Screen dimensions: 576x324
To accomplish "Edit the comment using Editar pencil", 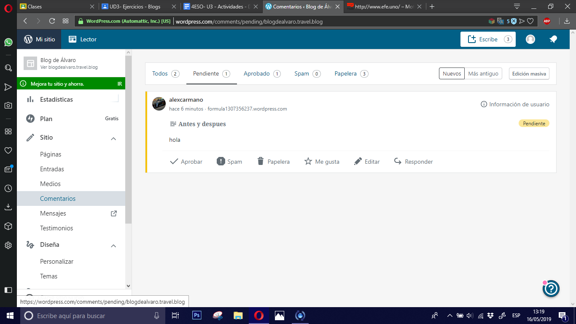I will point(367,162).
